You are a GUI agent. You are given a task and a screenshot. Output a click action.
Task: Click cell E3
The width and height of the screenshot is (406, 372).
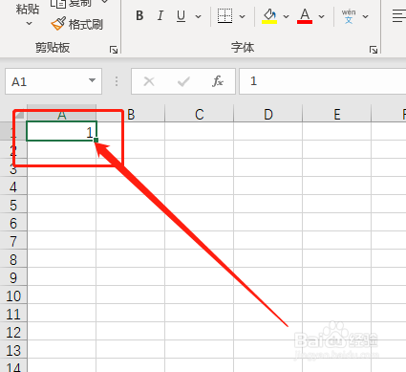coord(337,167)
